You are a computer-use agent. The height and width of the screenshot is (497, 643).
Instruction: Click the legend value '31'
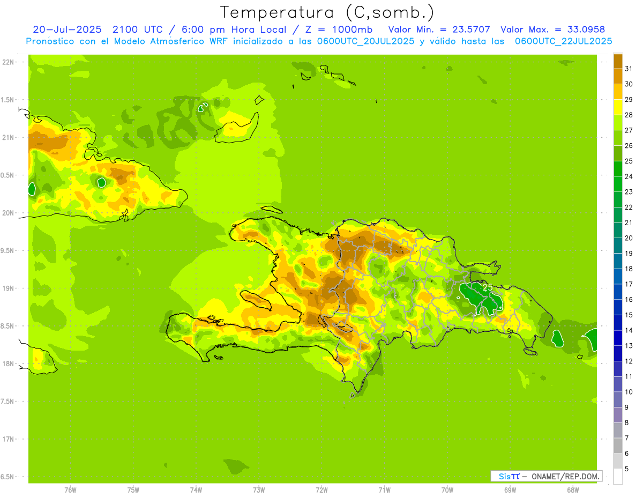[x=629, y=69]
